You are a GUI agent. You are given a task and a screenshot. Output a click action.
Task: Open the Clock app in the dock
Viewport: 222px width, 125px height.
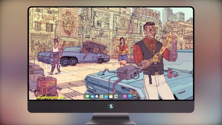pos(97,97)
